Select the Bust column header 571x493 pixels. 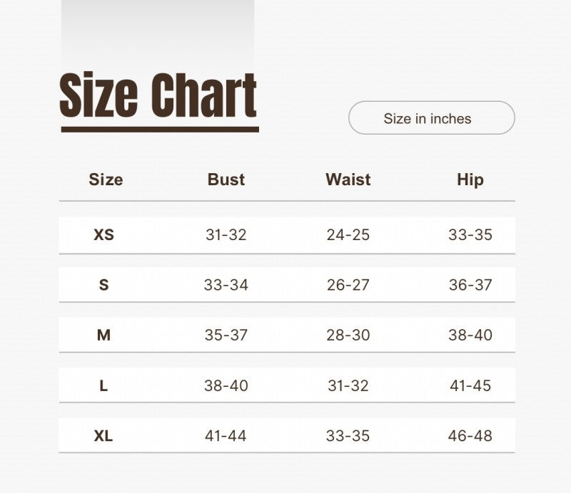pos(226,180)
